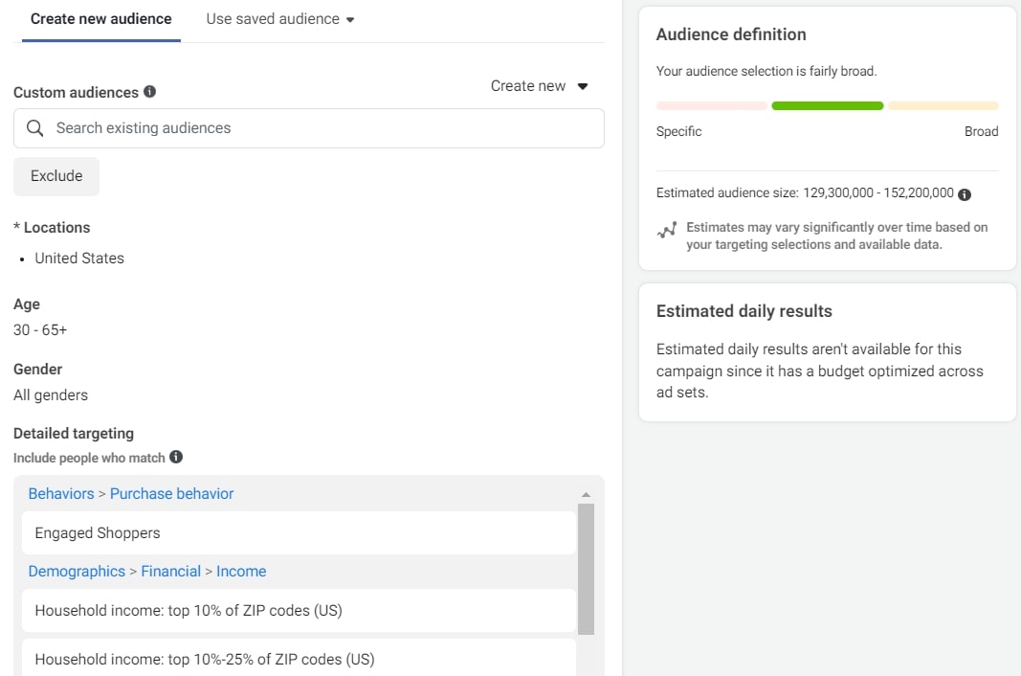
Task: Click the yellow Broad meter segment
Action: coord(943,106)
